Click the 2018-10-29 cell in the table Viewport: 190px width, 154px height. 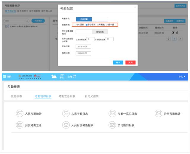pos(143,33)
